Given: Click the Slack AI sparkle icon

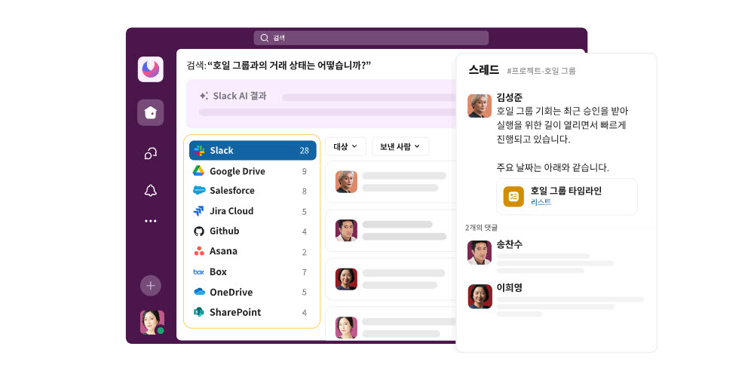Looking at the screenshot, I should pos(204,96).
